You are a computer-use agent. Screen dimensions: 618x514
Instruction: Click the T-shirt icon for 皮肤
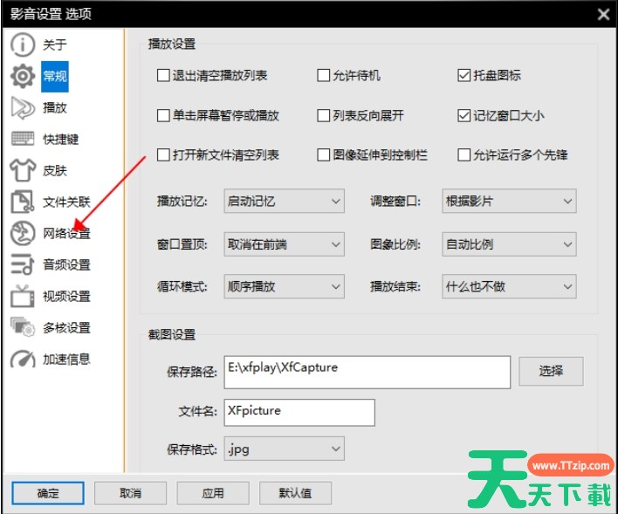click(23, 170)
